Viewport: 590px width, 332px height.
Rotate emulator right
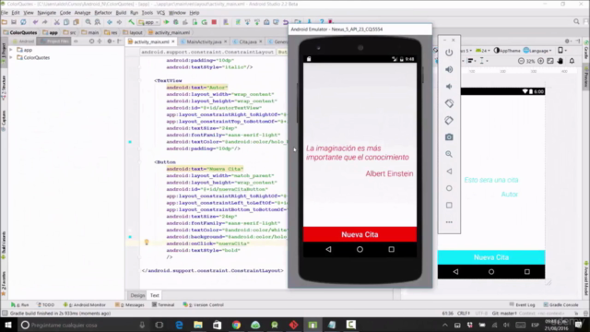pyautogui.click(x=449, y=121)
